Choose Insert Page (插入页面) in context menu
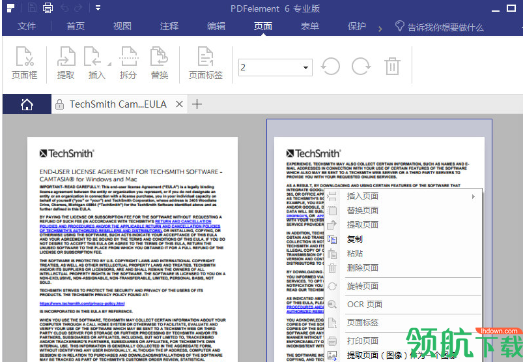Screen dimensions: 523x362 click(404, 196)
